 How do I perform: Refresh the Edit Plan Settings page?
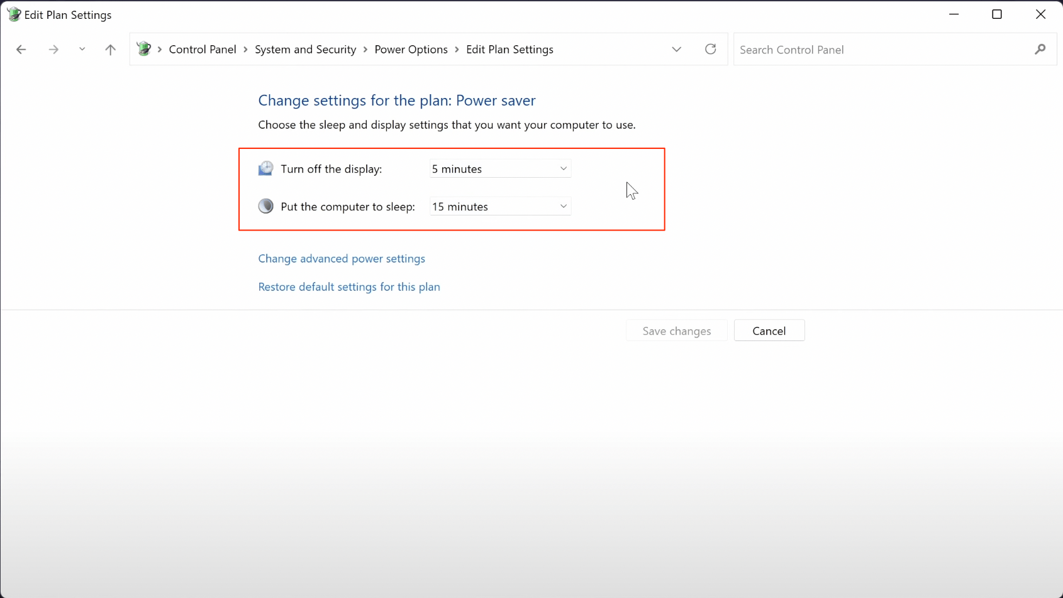[711, 50]
